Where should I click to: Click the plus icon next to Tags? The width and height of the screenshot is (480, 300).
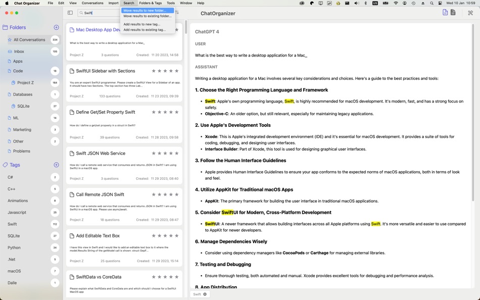pos(56,165)
